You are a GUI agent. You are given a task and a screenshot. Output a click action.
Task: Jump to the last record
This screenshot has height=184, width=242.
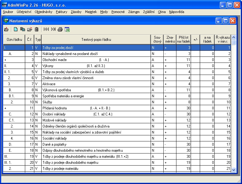(x=53, y=29)
